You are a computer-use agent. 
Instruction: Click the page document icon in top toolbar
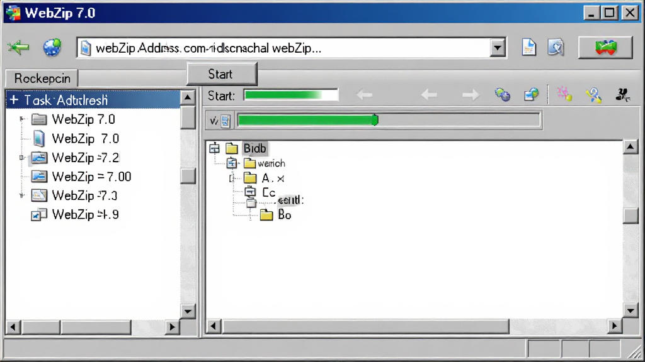coord(528,47)
